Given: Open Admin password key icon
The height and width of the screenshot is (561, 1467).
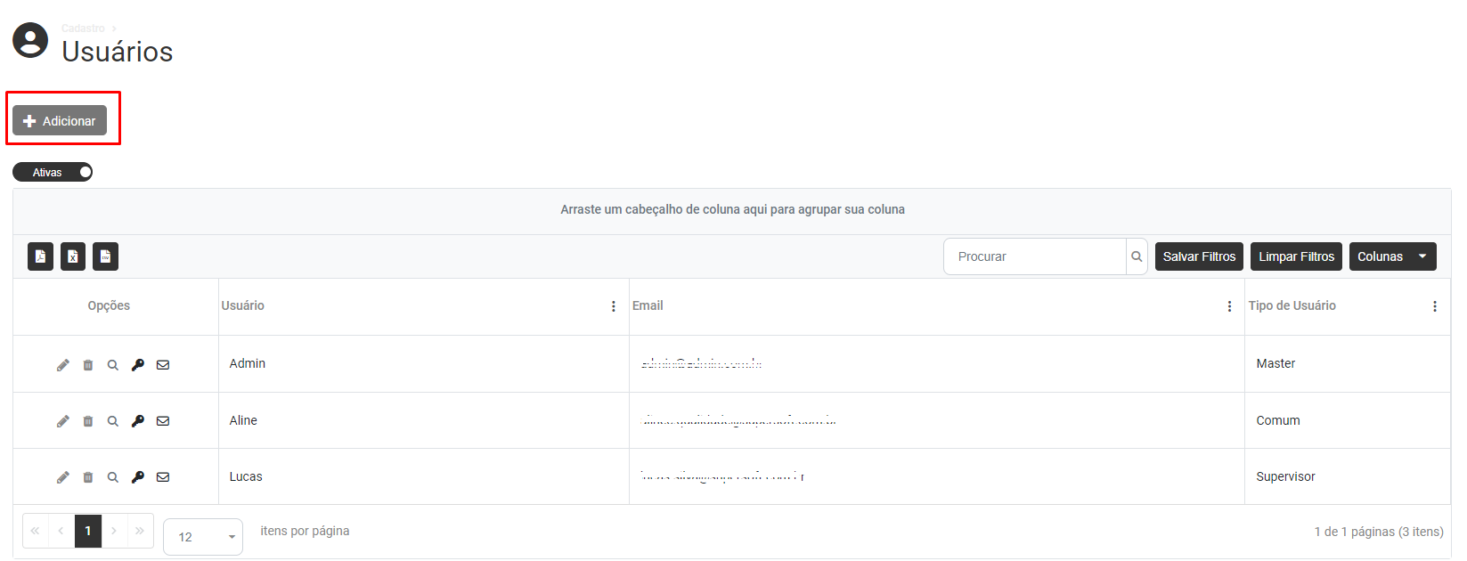Looking at the screenshot, I should tap(138, 365).
